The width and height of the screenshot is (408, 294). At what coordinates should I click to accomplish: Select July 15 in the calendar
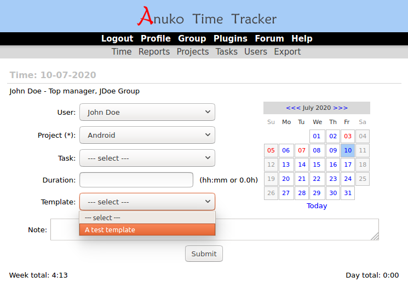317,164
